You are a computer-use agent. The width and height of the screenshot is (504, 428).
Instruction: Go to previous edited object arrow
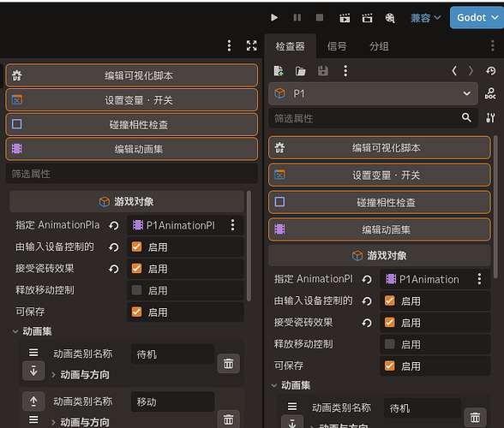pos(454,71)
